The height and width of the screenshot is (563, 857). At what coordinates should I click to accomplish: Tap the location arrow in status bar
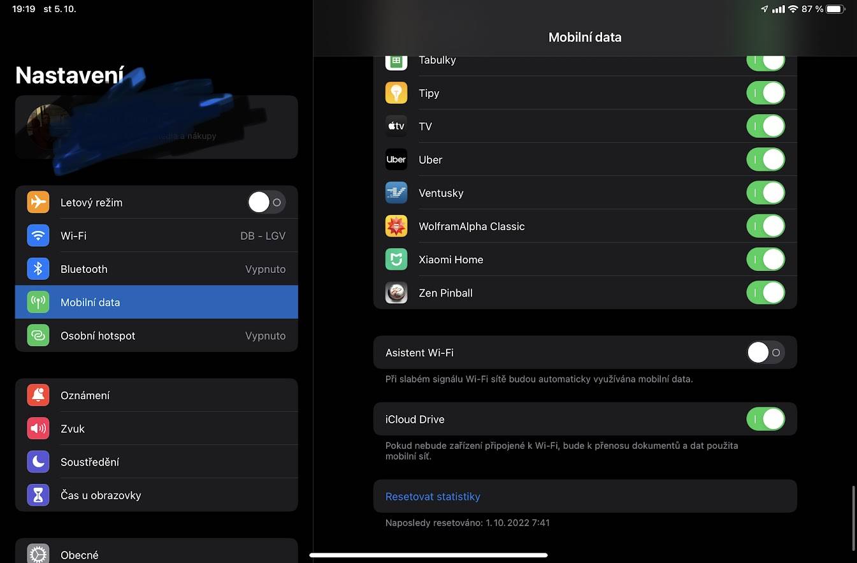(x=765, y=9)
